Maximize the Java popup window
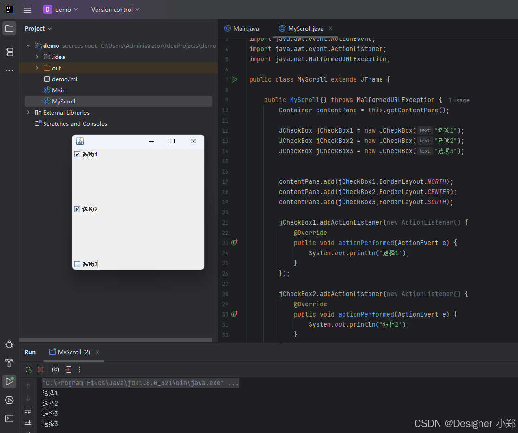 [172, 141]
